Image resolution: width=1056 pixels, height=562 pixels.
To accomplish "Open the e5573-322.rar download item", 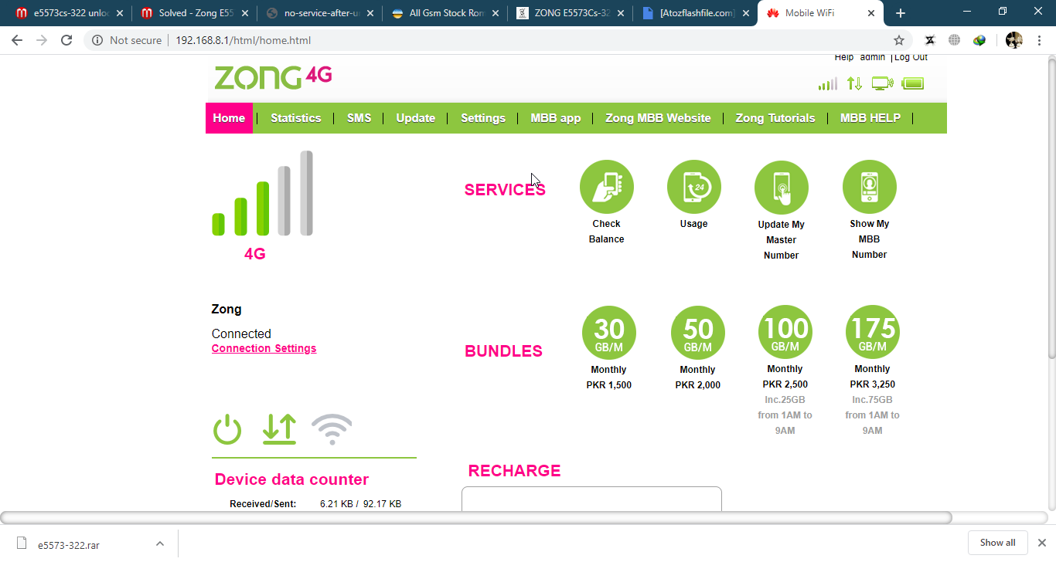I will tap(69, 544).
